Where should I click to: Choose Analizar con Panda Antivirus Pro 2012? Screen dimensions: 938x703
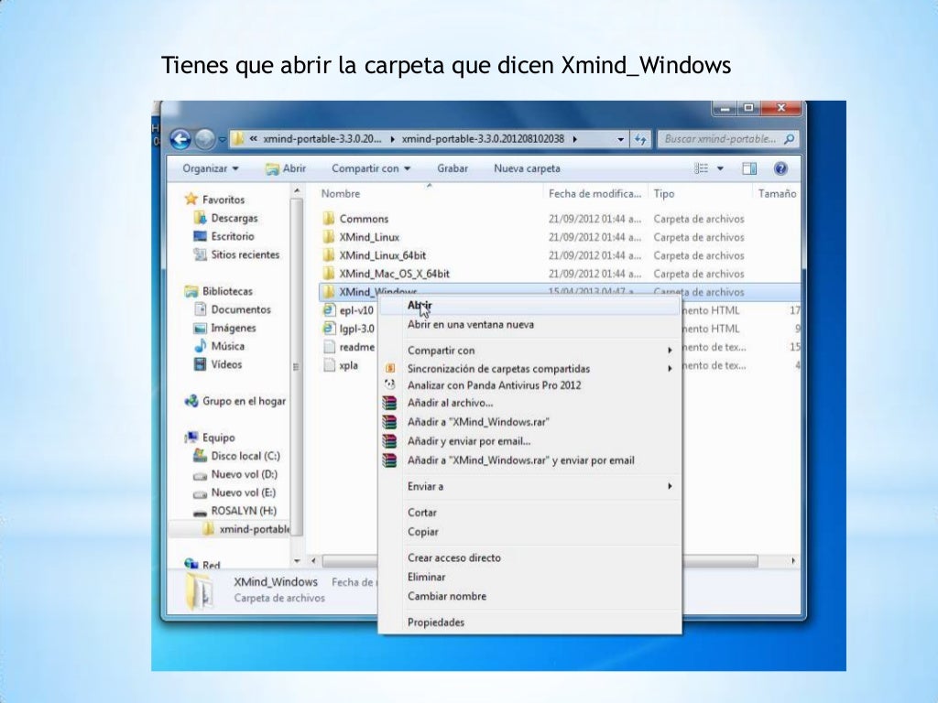click(x=530, y=385)
